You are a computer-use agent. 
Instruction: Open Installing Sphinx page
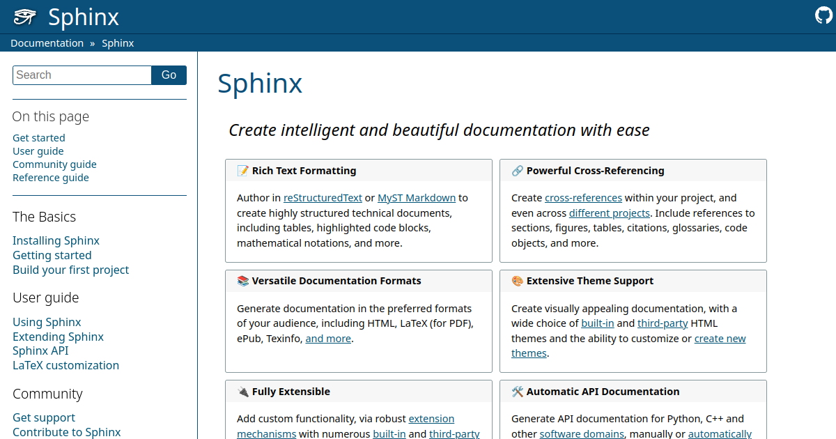pyautogui.click(x=56, y=240)
